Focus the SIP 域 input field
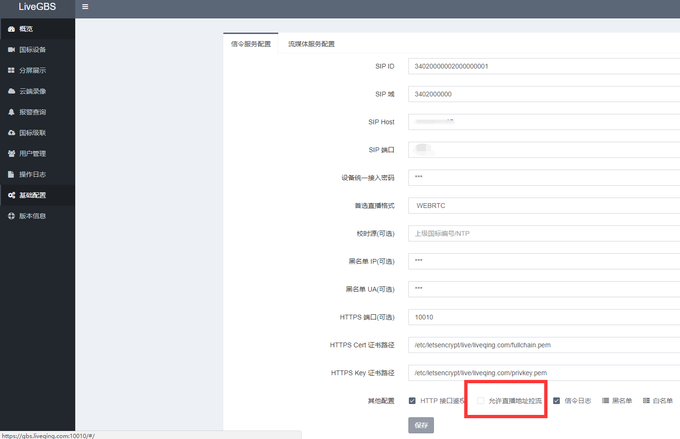Screen dimensions: 680x439 [544, 94]
